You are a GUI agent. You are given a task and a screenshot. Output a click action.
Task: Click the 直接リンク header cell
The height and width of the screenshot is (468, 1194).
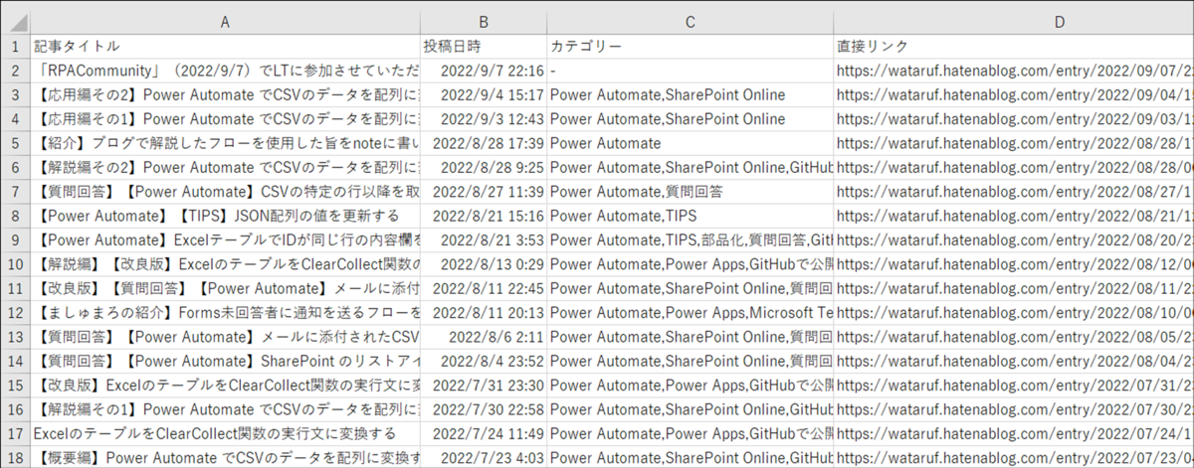click(1013, 47)
